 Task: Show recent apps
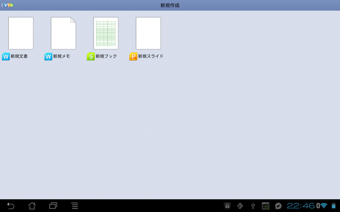tap(53, 206)
